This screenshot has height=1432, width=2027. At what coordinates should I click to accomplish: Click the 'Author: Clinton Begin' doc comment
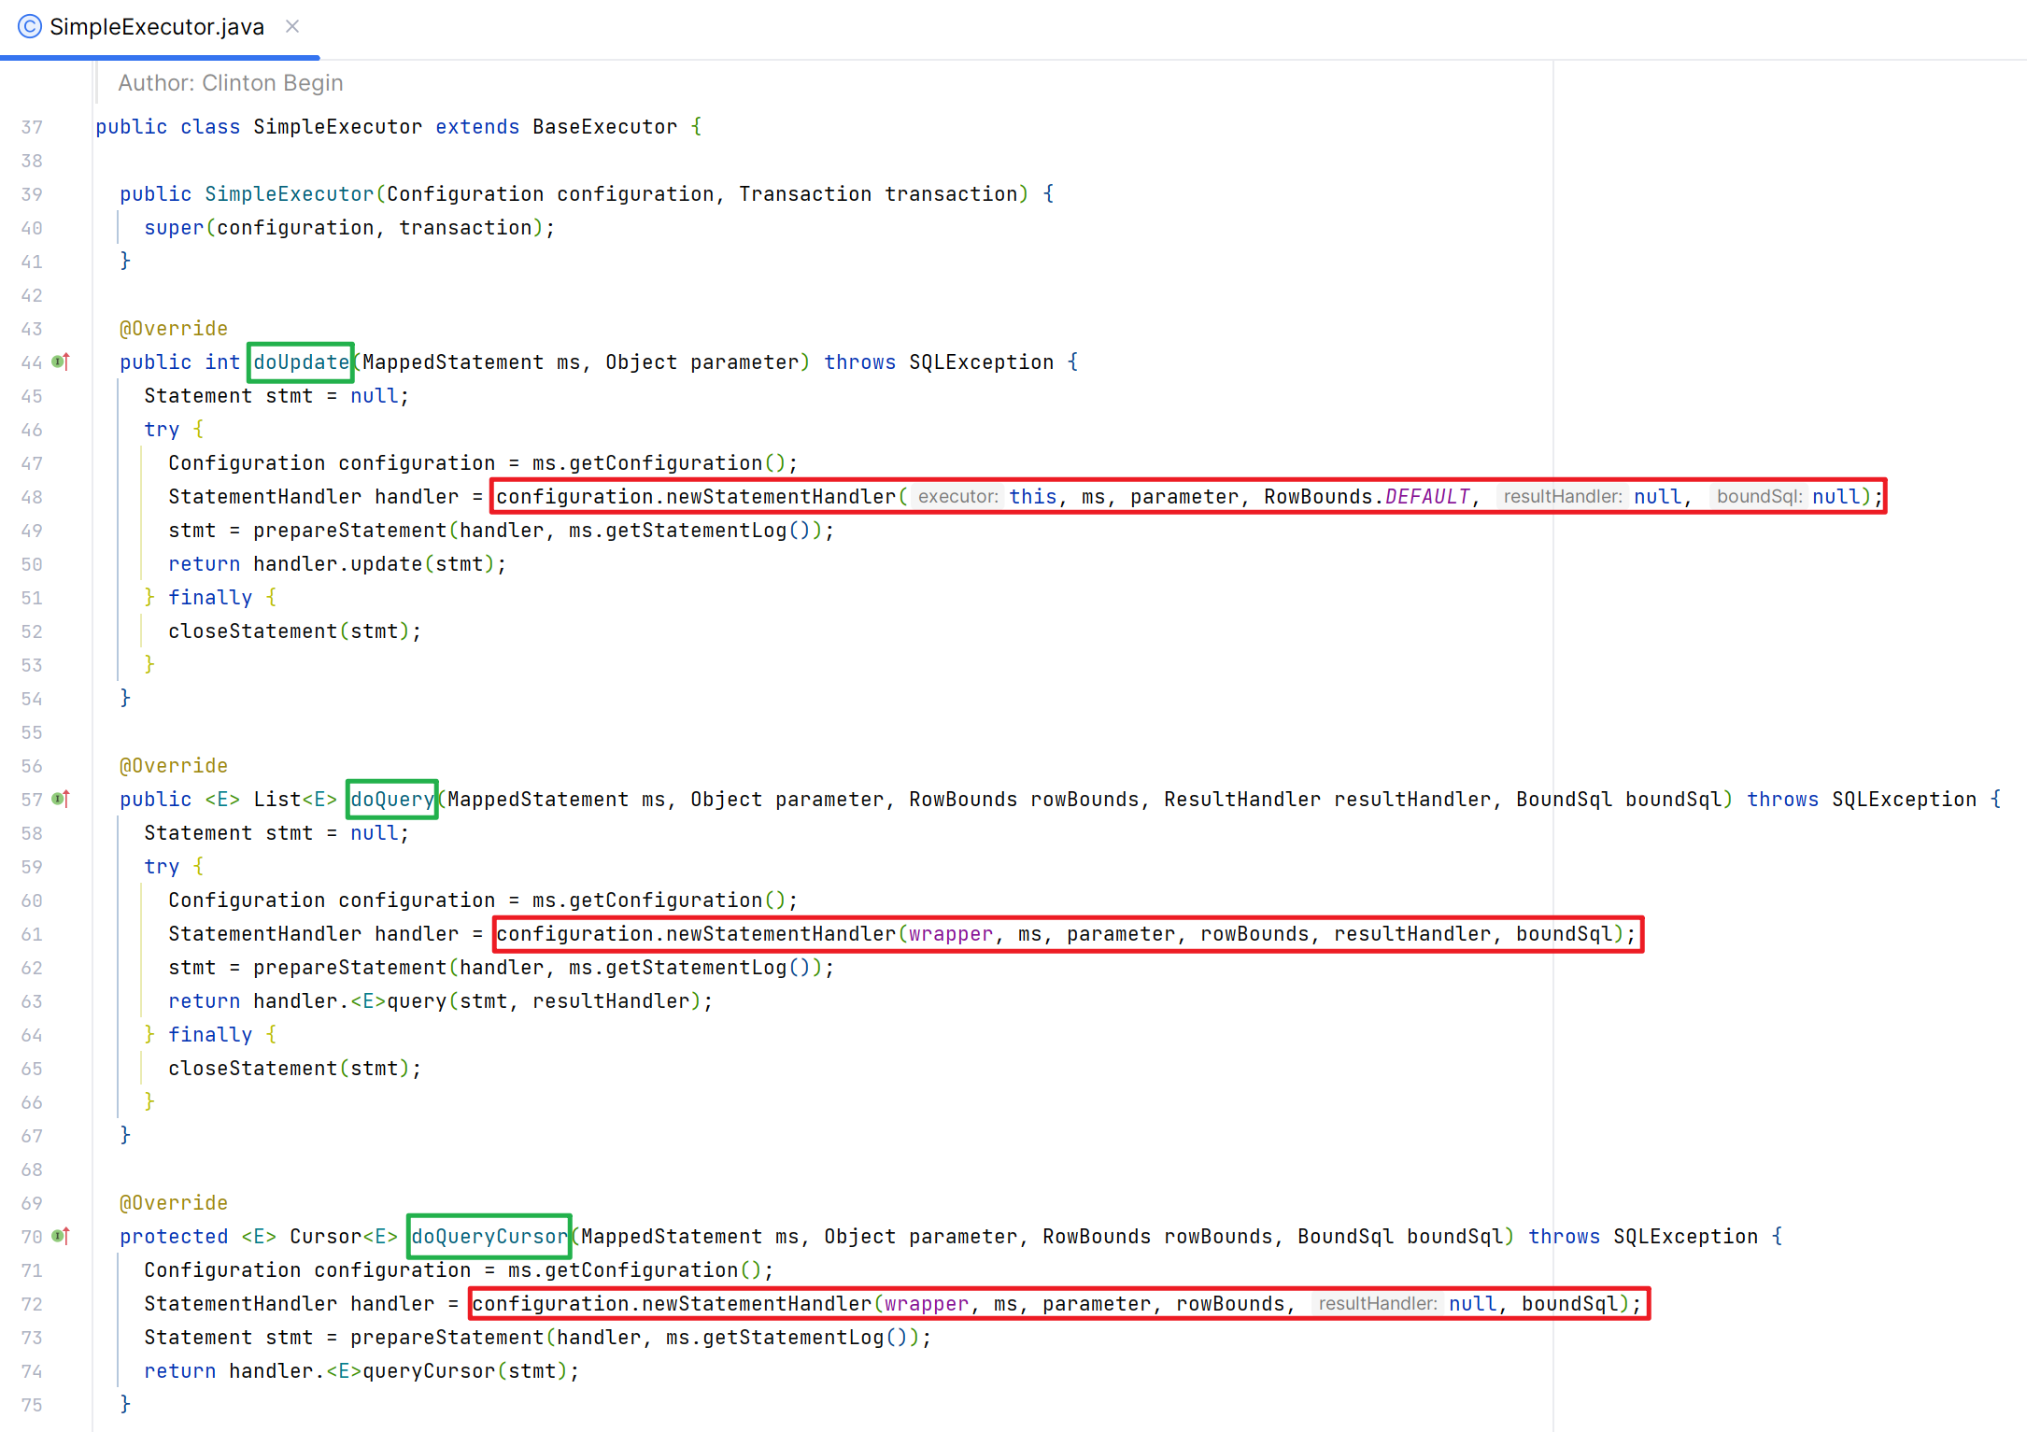(x=231, y=83)
